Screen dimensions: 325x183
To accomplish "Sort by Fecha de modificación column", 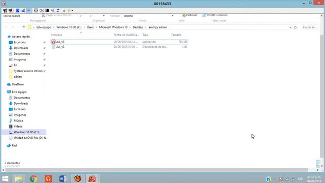I will [126, 35].
